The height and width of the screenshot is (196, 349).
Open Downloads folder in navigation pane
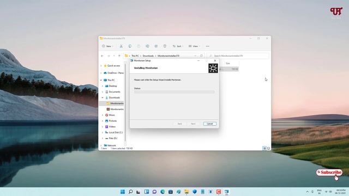click(113, 97)
